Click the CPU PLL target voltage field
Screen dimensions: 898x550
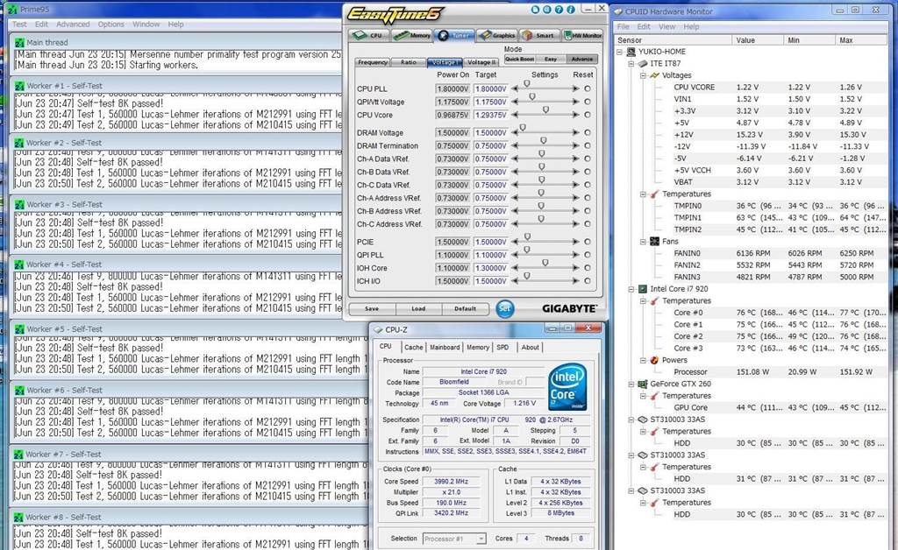pos(490,88)
